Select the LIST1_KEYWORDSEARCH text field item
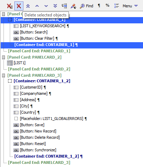 [x=43, y=26]
